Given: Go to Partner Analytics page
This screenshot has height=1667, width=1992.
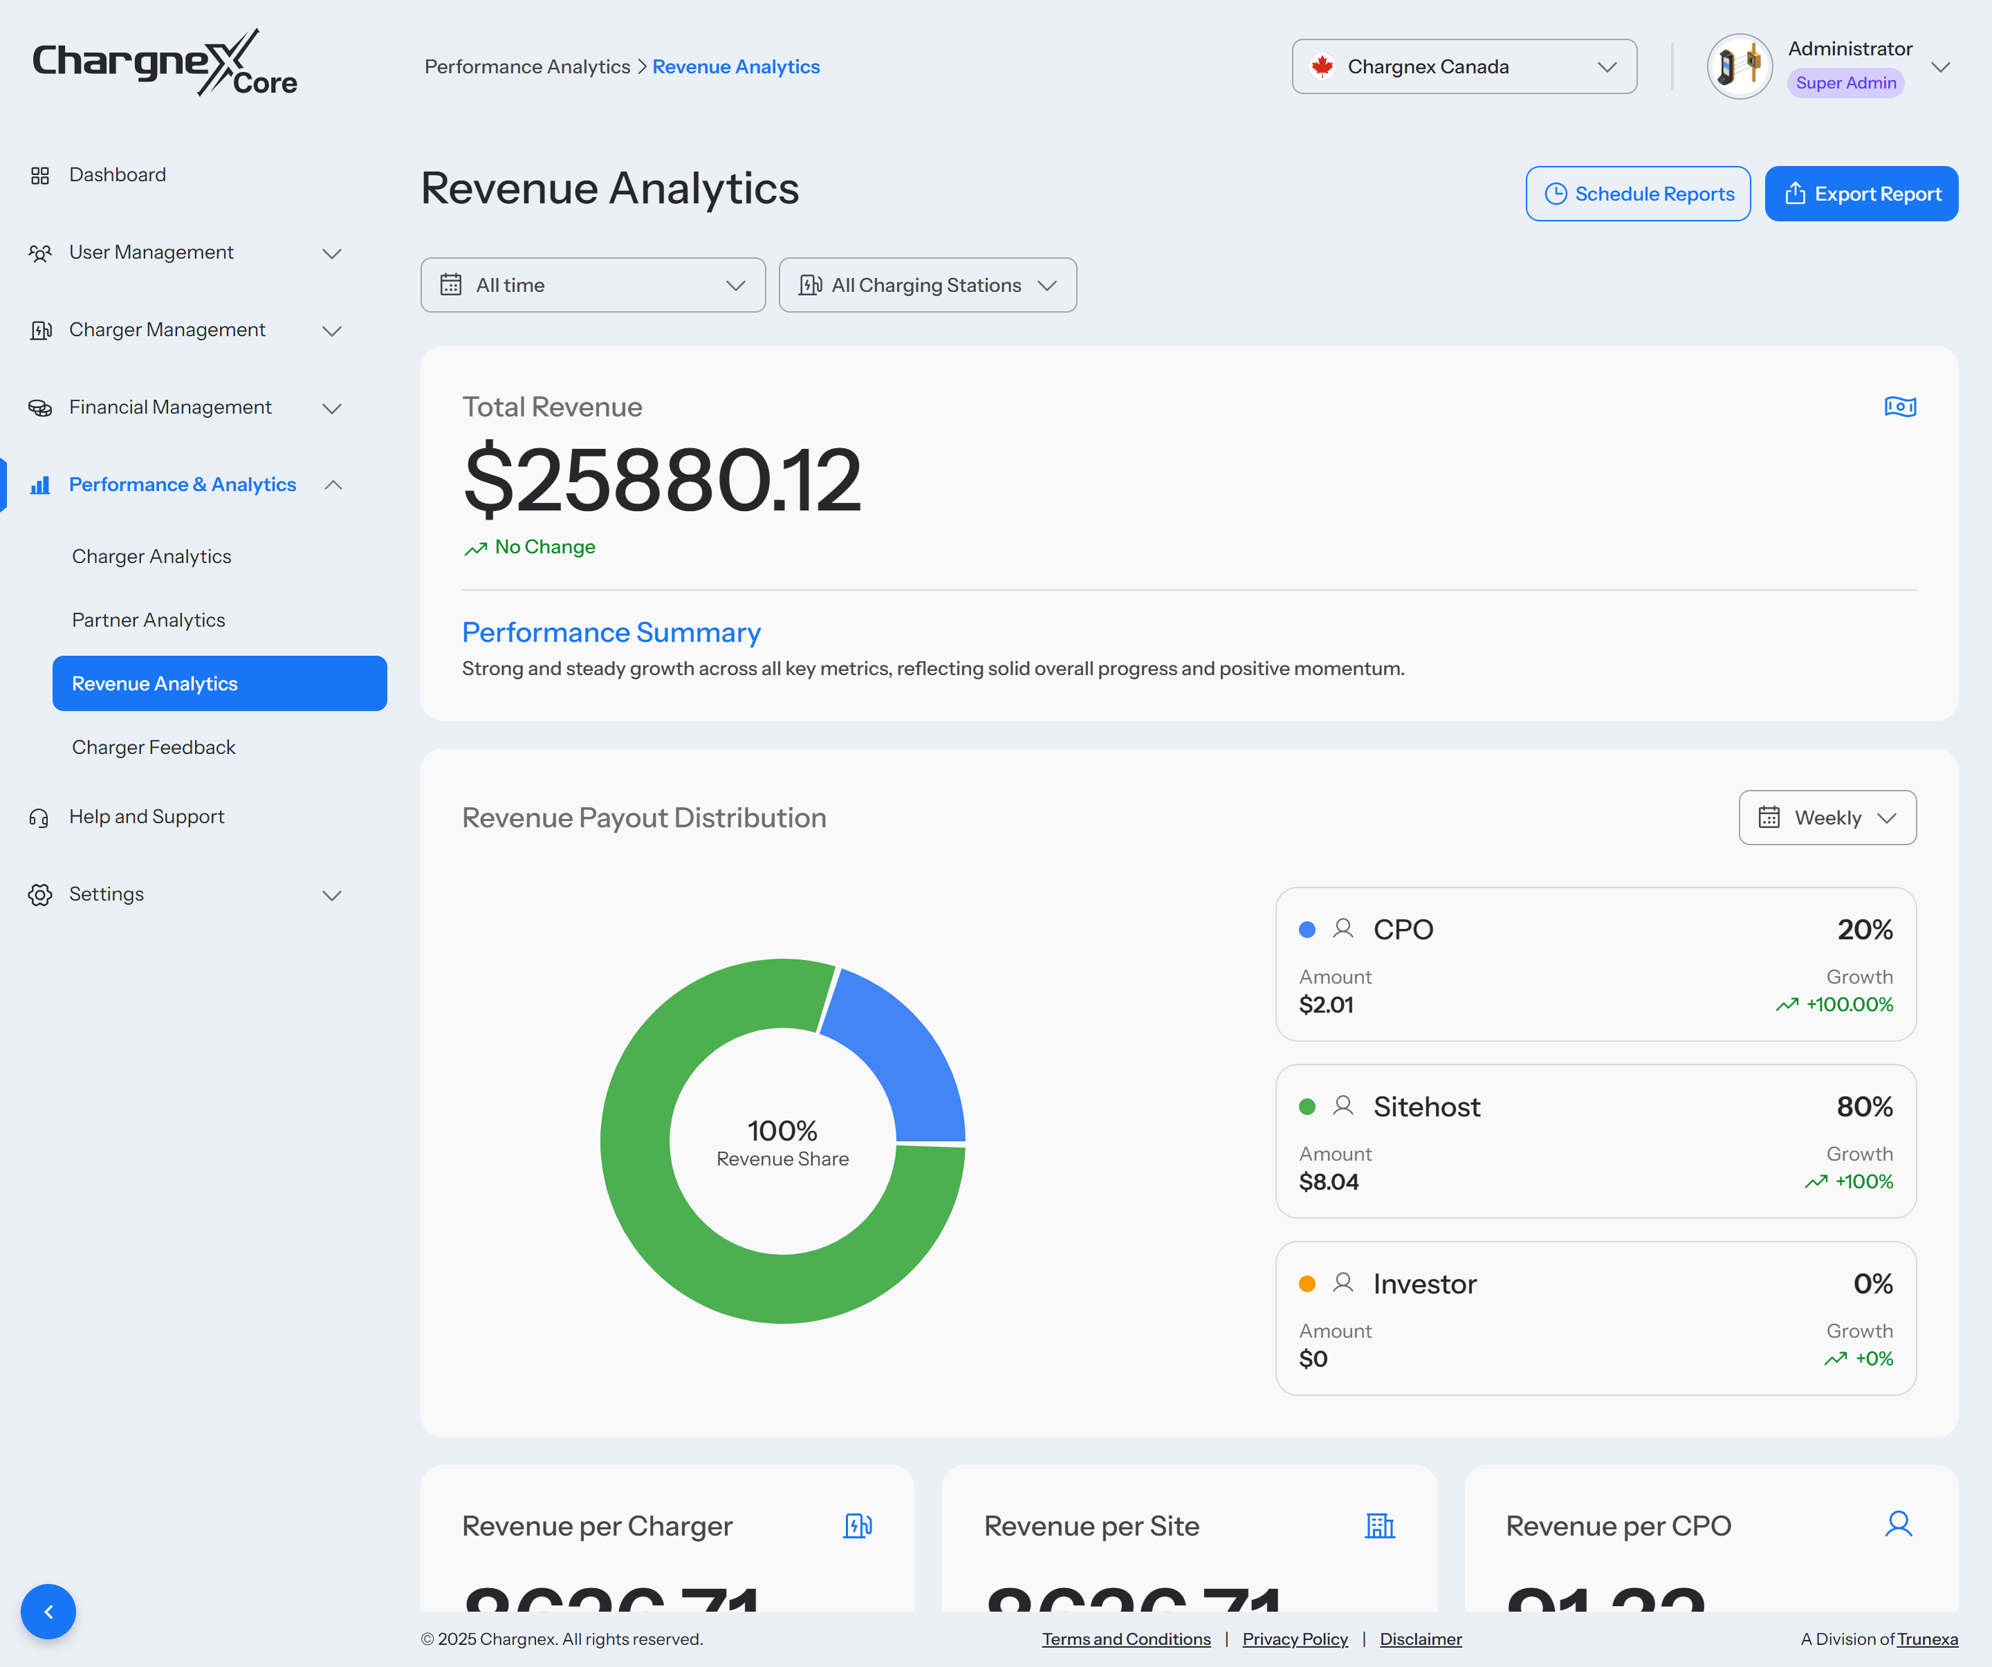Looking at the screenshot, I should (x=149, y=620).
